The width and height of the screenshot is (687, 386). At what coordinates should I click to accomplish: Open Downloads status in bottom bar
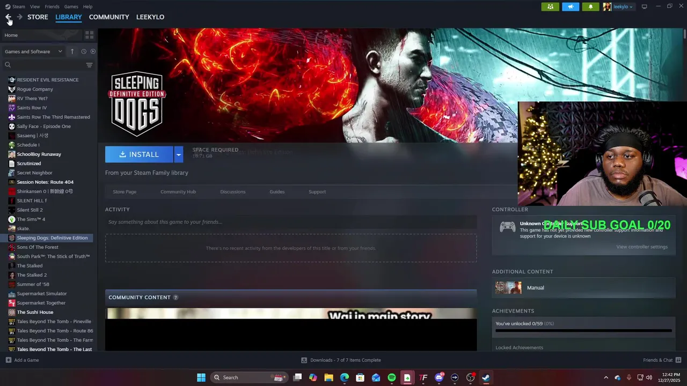point(341,360)
